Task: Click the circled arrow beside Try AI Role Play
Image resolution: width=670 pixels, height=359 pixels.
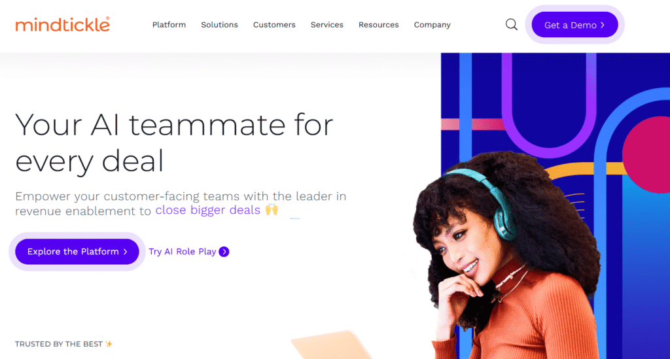Action: pyautogui.click(x=224, y=252)
